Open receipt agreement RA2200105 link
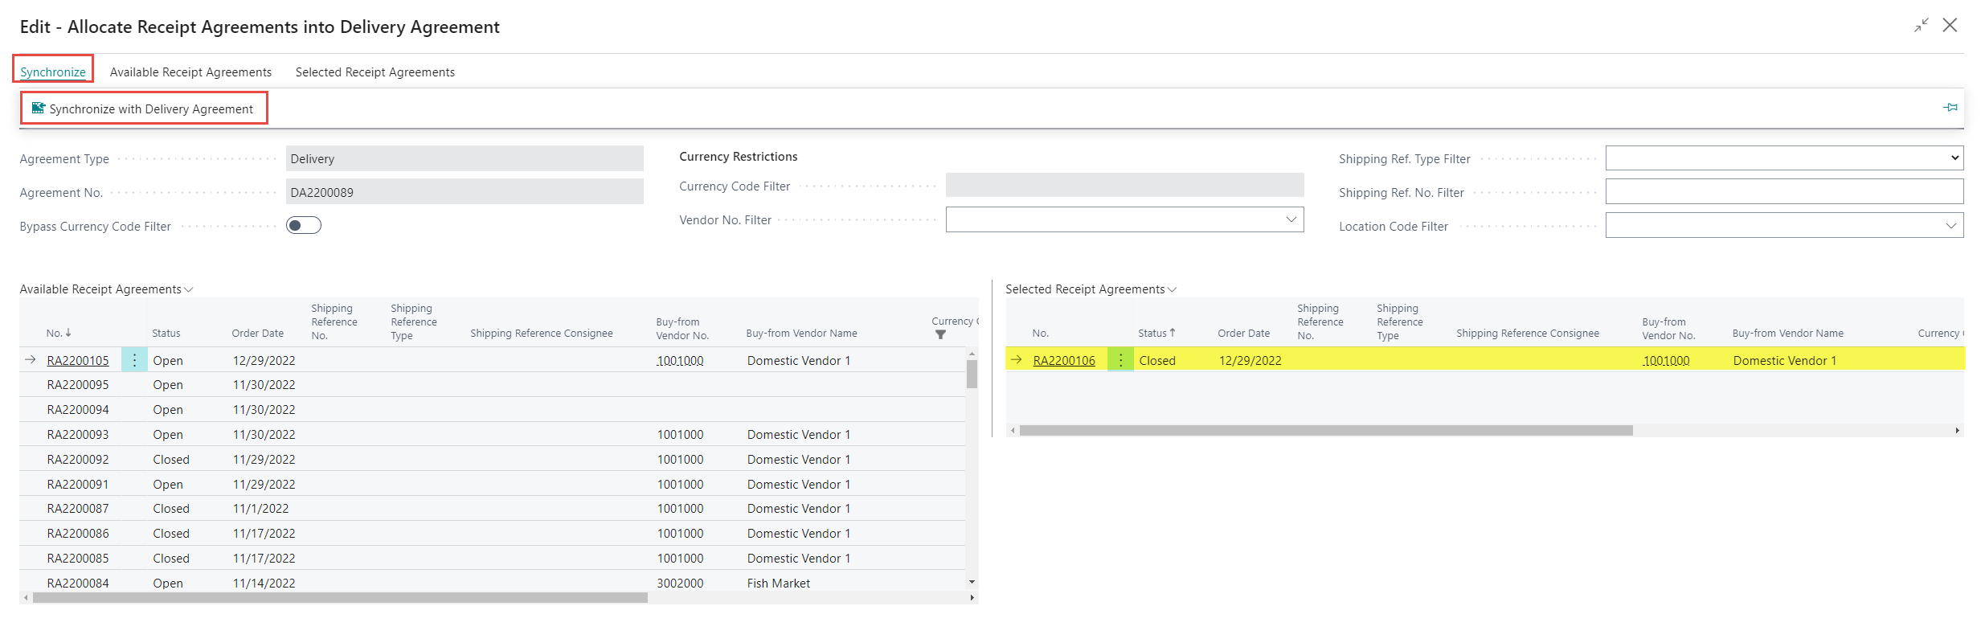The image size is (1981, 643). 78,361
